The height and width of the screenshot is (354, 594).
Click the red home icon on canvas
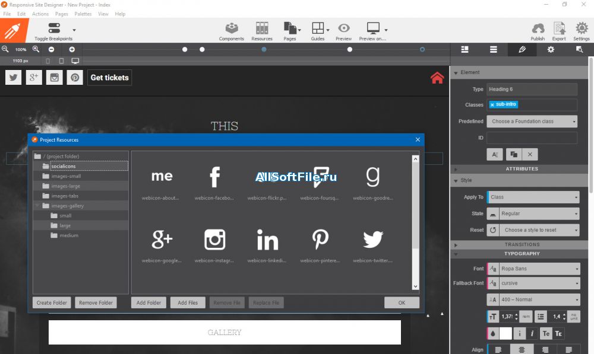click(437, 78)
